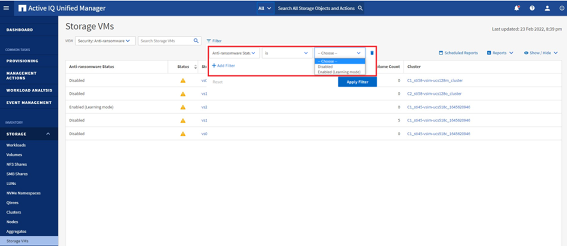This screenshot has height=246, width=567.
Task: Choose Enabled (Learning mode) option
Action: (x=339, y=72)
